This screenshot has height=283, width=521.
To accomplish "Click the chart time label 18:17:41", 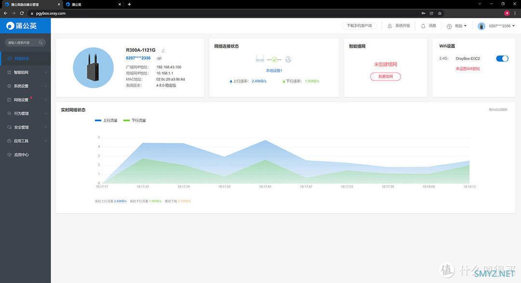I will pos(265,187).
